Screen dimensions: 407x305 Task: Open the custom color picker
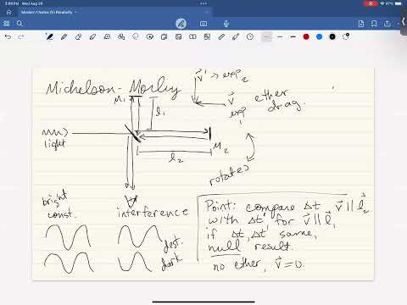[346, 36]
